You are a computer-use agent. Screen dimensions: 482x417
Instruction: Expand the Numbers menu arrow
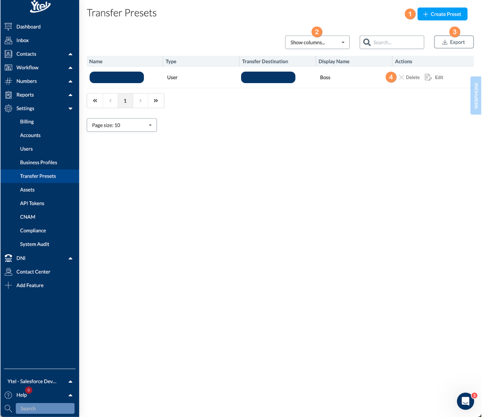coord(70,81)
